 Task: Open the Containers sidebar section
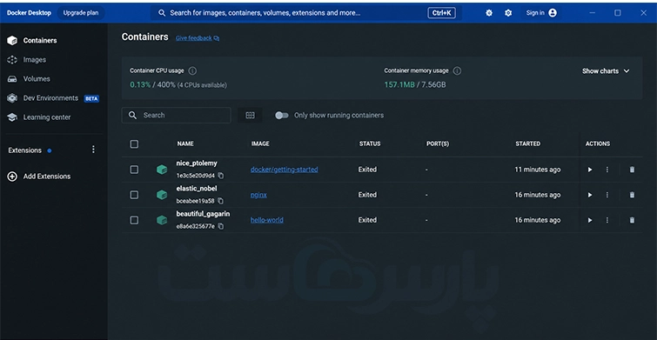click(x=32, y=41)
